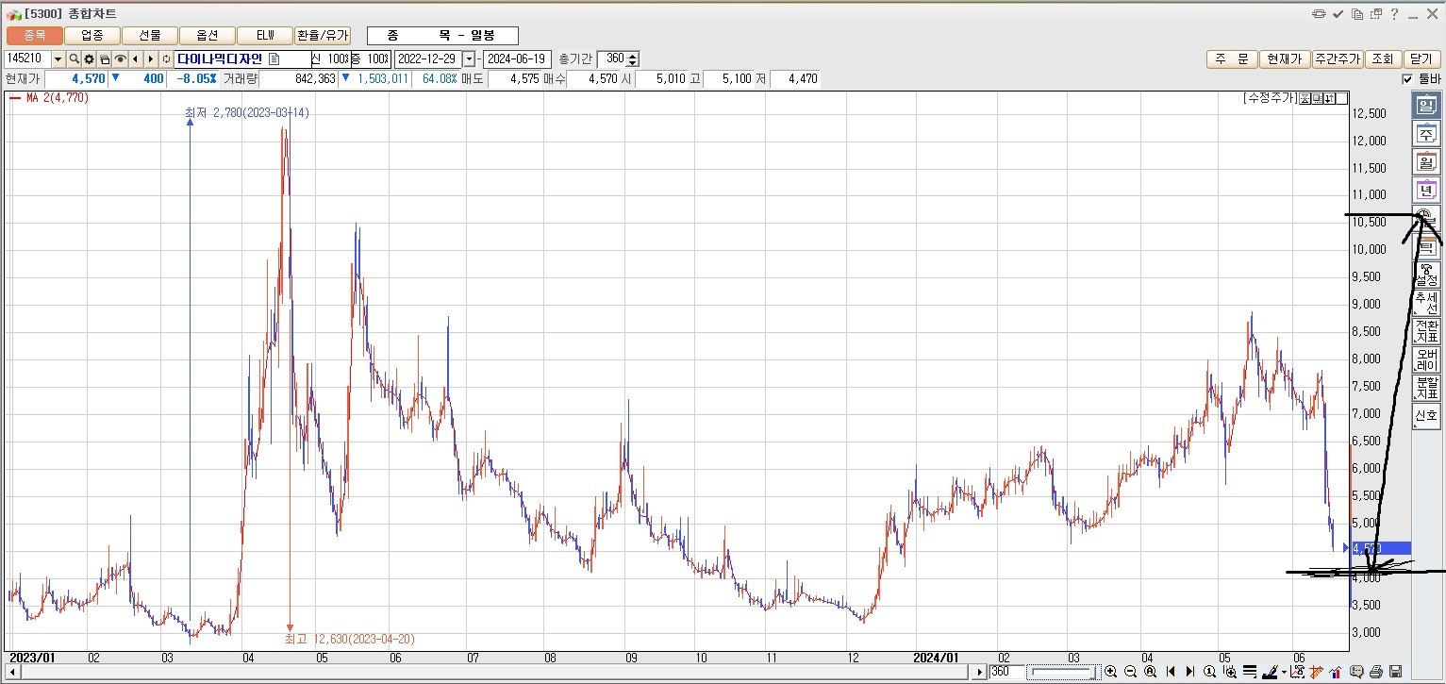Screen dimensions: 1446x684
Task: Click the 주문 order button
Action: pos(1231,58)
